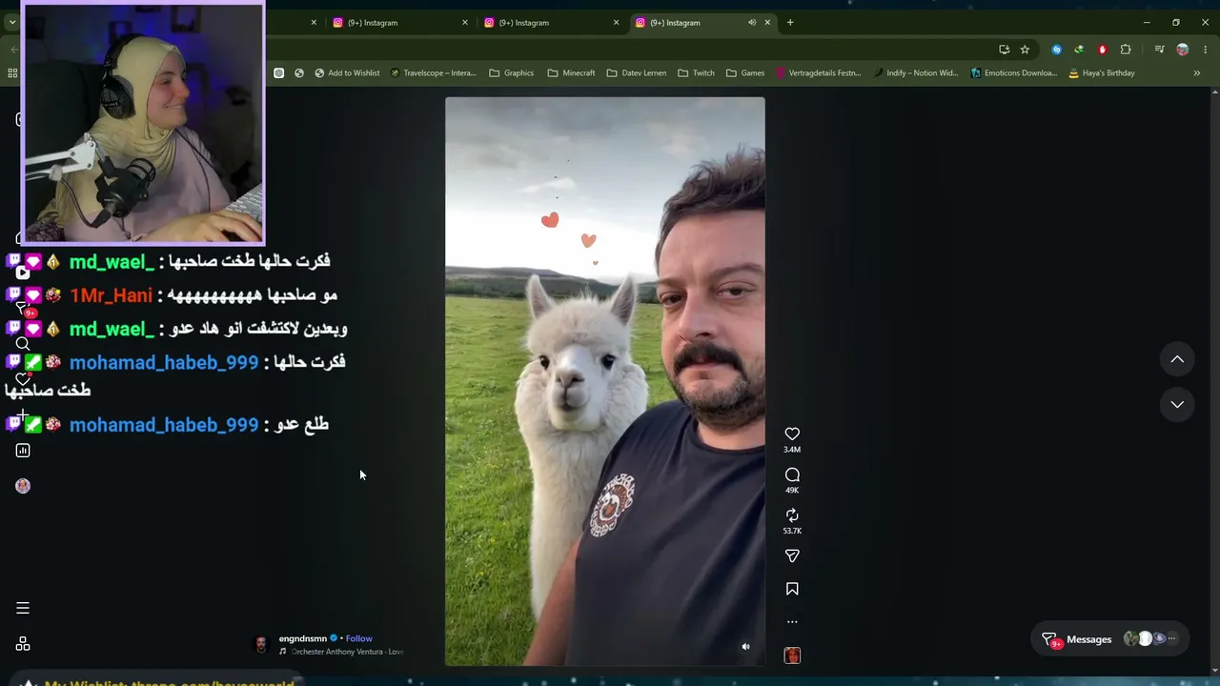Click the alpaca reel video

point(605,381)
